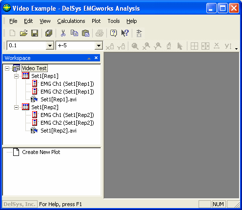Click the calculation script icon after help
This screenshot has width=242, height=210.
pyautogui.click(x=139, y=33)
